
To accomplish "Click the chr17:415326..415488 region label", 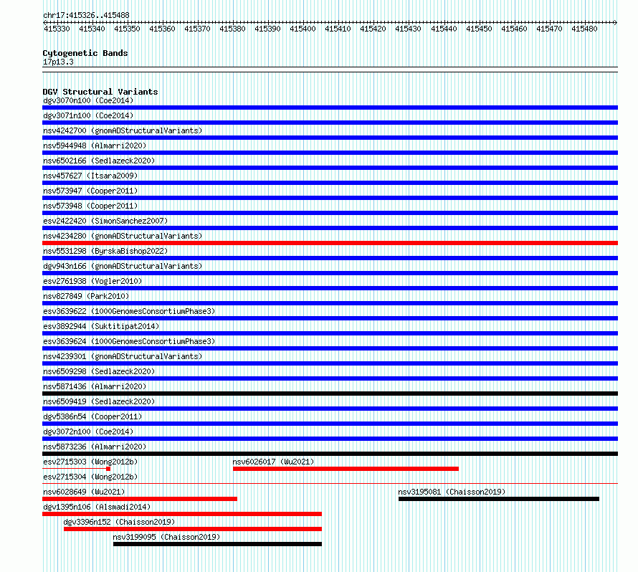I will coord(86,15).
